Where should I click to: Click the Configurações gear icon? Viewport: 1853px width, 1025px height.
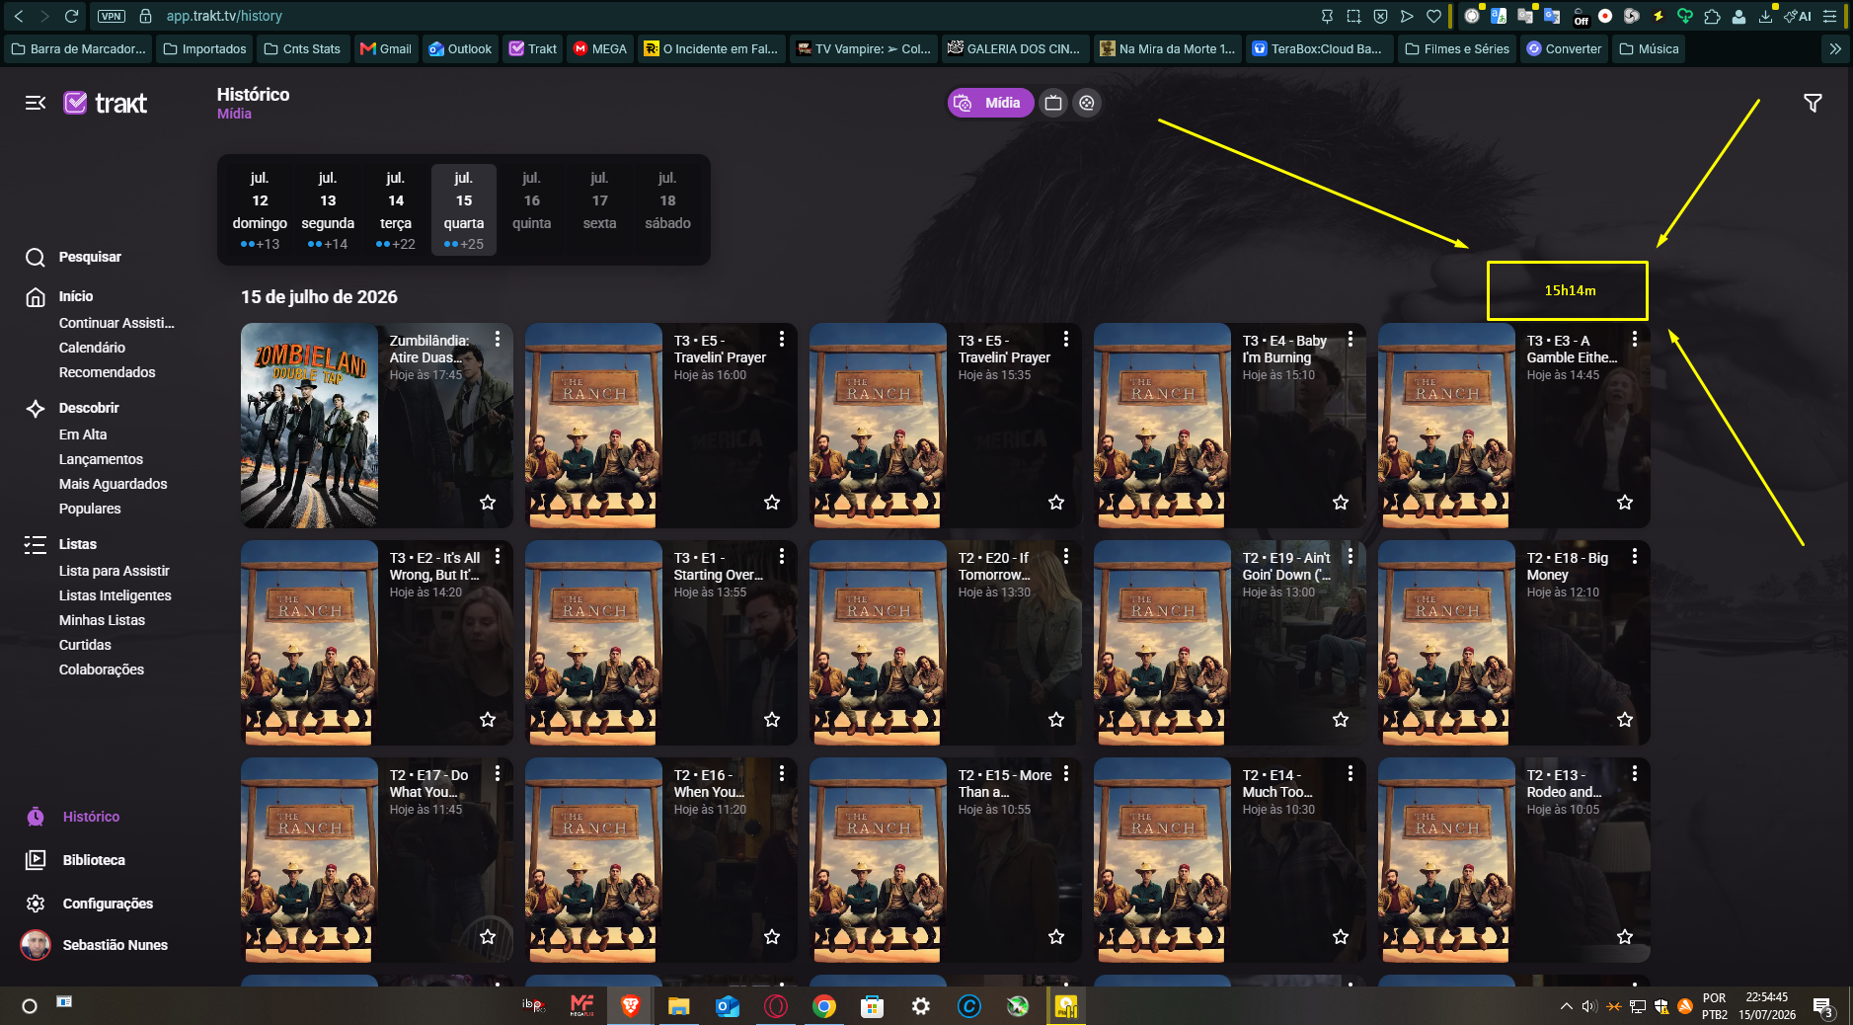coord(36,904)
